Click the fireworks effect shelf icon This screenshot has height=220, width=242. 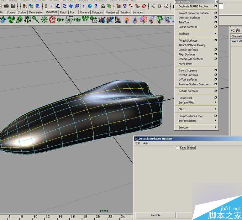(143, 20)
